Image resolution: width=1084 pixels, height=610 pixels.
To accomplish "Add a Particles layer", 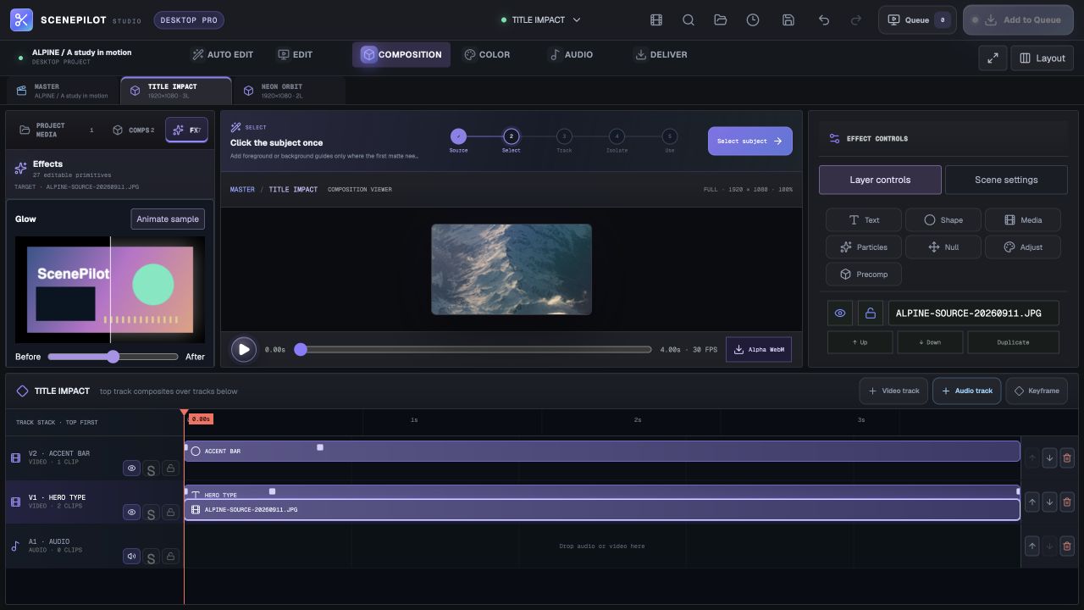I will (863, 247).
